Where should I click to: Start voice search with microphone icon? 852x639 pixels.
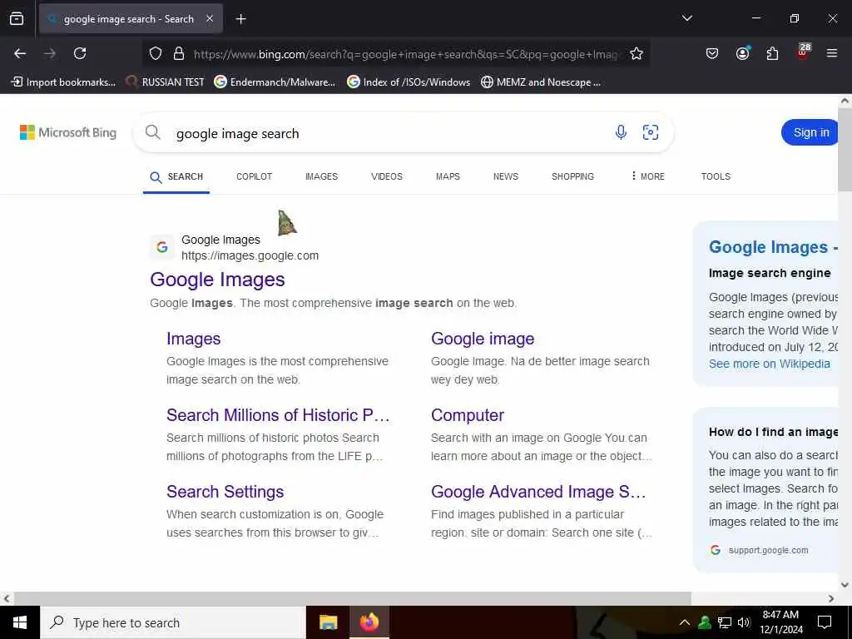[x=621, y=132]
